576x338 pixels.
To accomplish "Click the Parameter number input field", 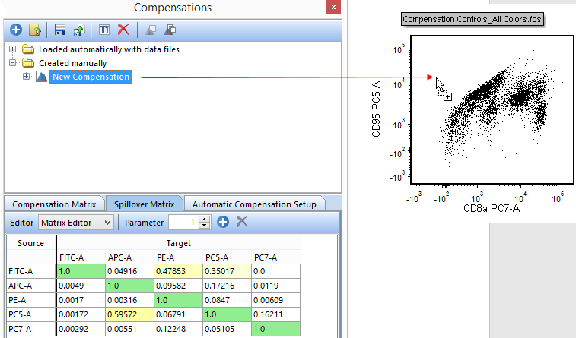I will tap(183, 222).
